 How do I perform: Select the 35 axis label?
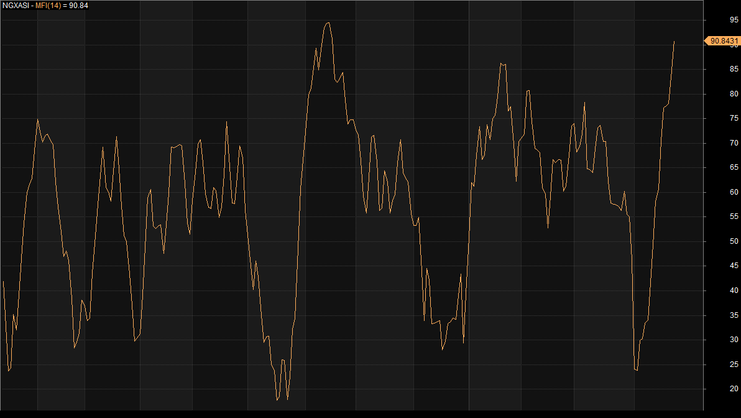734,315
